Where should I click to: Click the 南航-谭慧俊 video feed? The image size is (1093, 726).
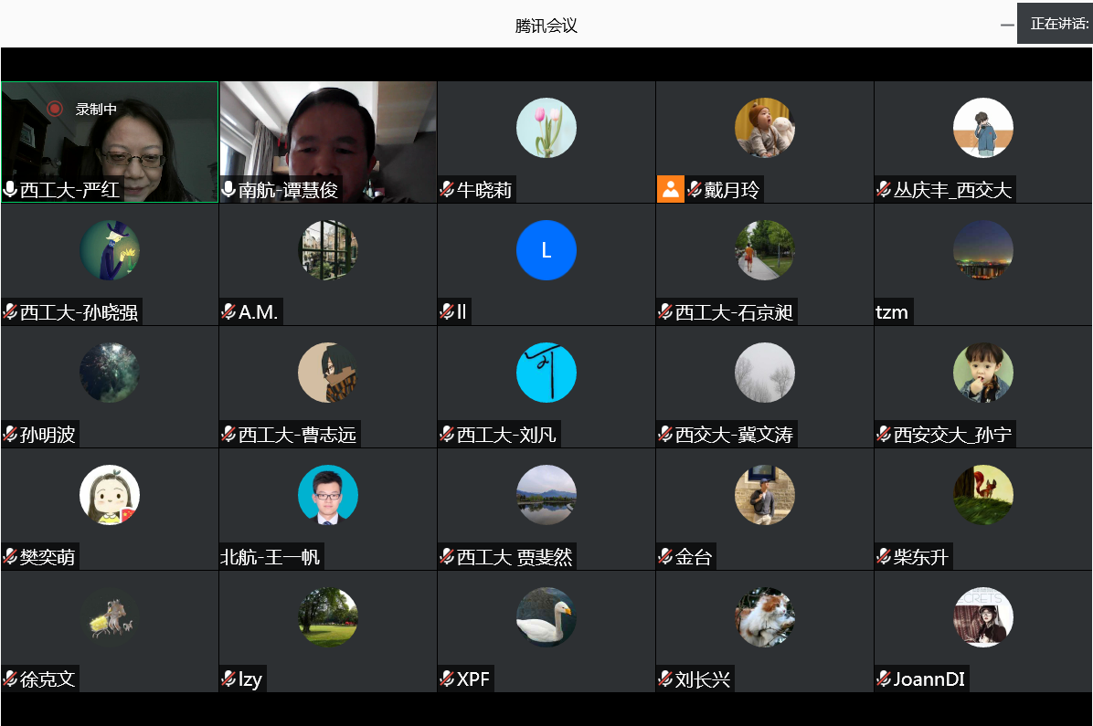click(327, 137)
